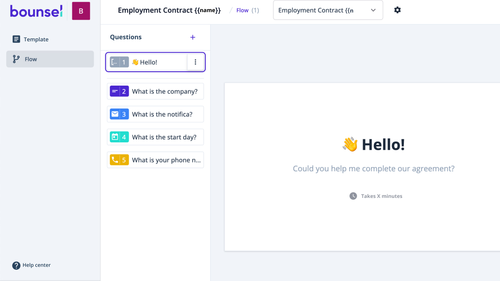Add a new question with the plus button
Viewport: 500px width, 281px height.
pyautogui.click(x=193, y=37)
